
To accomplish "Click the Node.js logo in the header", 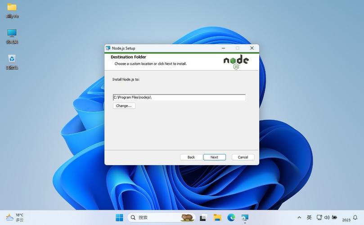I will 236,62.
